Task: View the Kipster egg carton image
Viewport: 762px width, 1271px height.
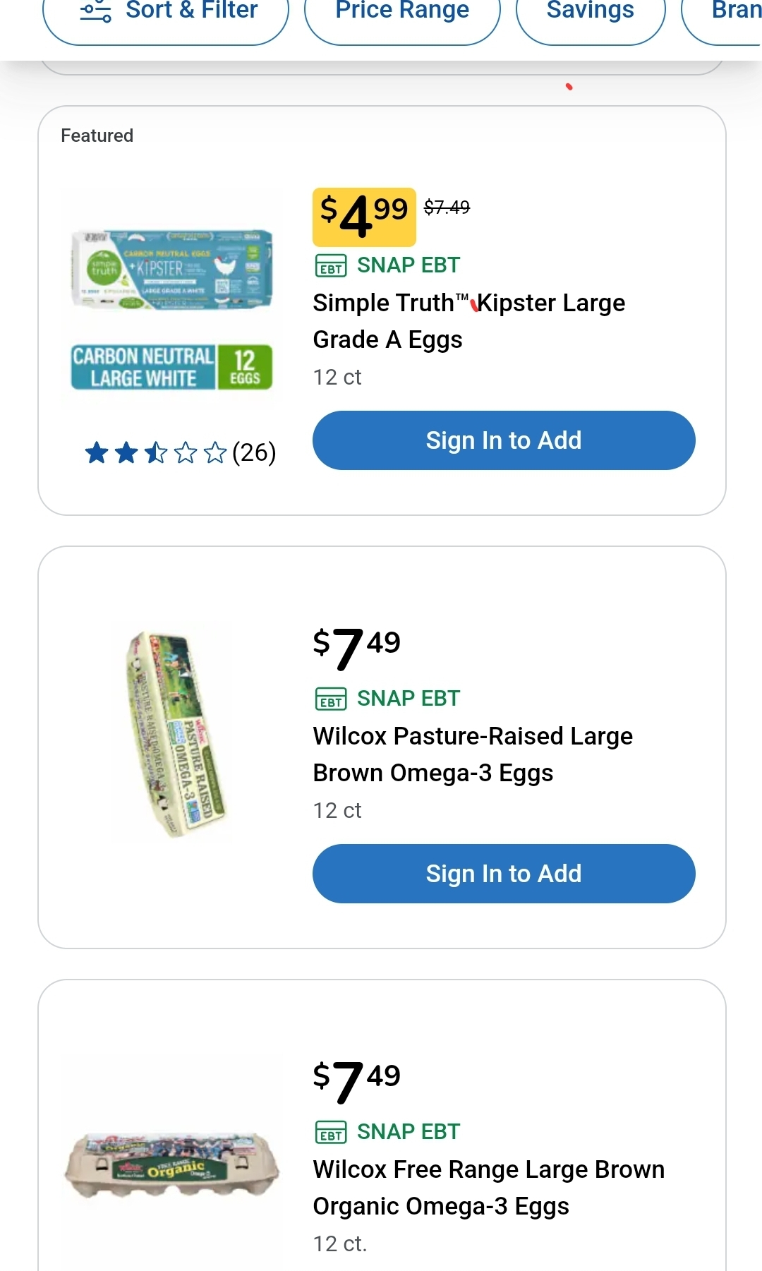Action: [x=172, y=270]
